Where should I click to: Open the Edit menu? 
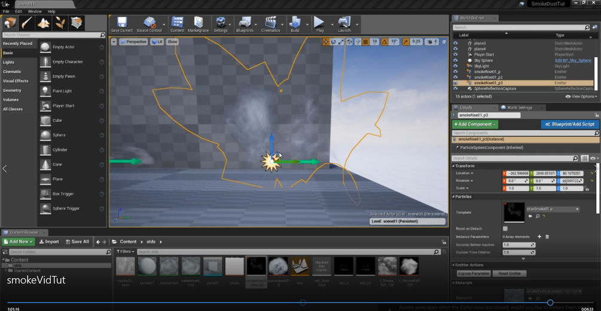coord(19,11)
